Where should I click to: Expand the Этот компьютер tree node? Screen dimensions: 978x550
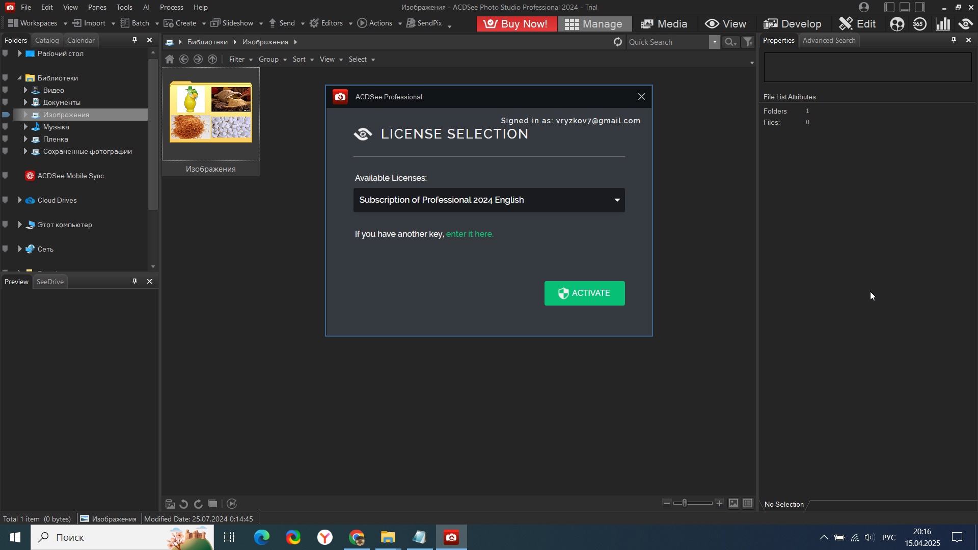(20, 225)
